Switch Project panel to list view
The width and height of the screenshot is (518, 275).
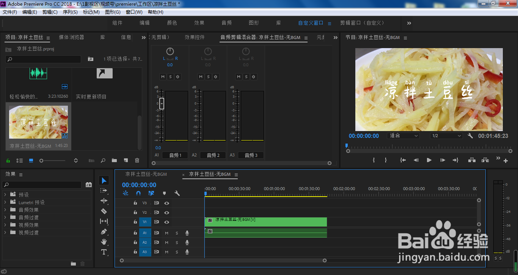[20, 161]
